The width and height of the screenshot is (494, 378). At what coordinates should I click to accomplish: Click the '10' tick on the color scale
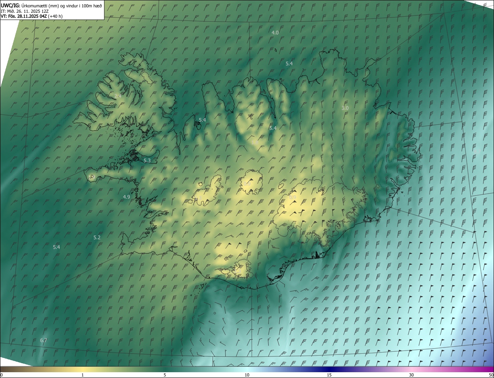[x=247, y=375]
